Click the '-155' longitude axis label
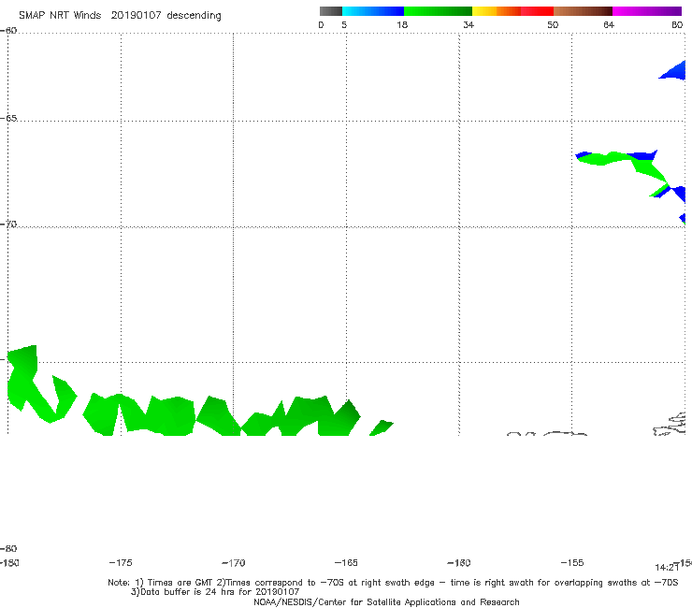Viewport: 692px width, 608px height. pyautogui.click(x=572, y=562)
